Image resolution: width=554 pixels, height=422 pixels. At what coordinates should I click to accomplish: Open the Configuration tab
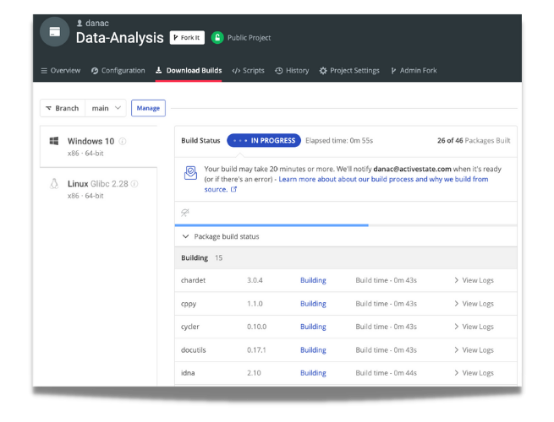point(118,71)
